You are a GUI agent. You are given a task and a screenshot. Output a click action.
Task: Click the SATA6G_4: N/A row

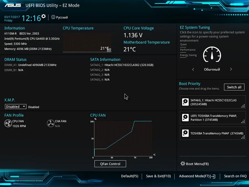100,80
